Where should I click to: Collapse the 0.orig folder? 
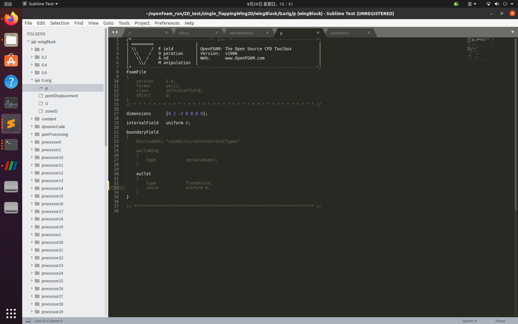[x=32, y=80]
